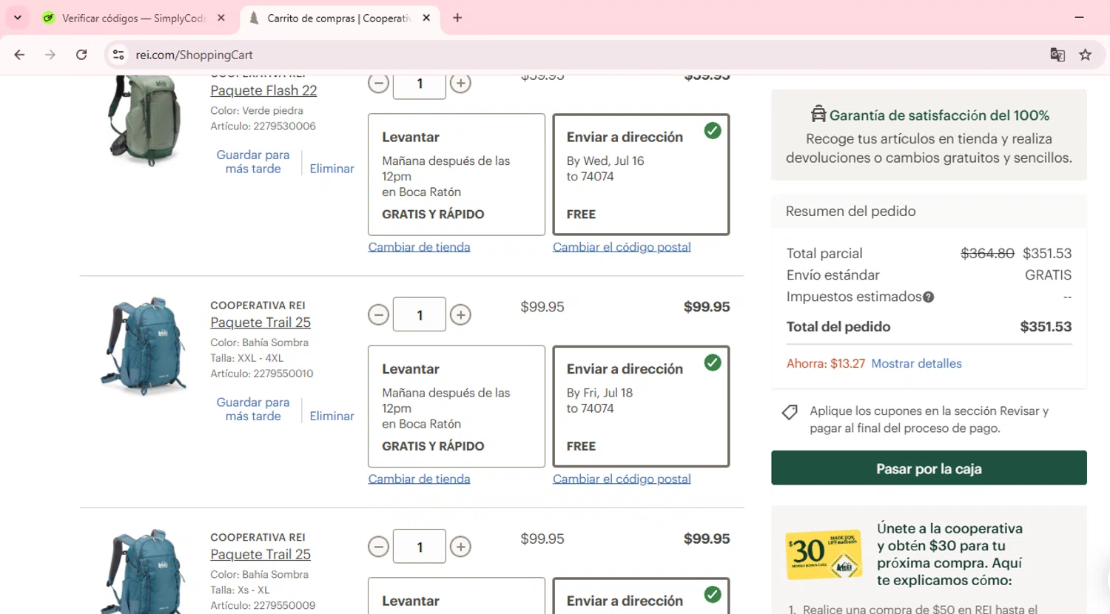Change postal code under Paquete Flash 22
Viewport: 1110px width, 614px height.
tap(622, 247)
